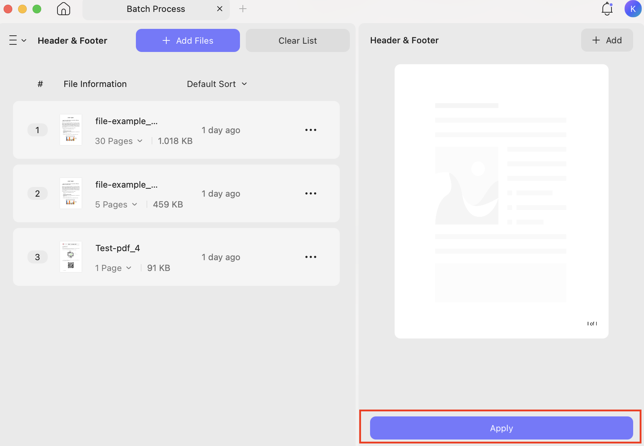Open more options for Test-pdf_4

[x=310, y=257]
